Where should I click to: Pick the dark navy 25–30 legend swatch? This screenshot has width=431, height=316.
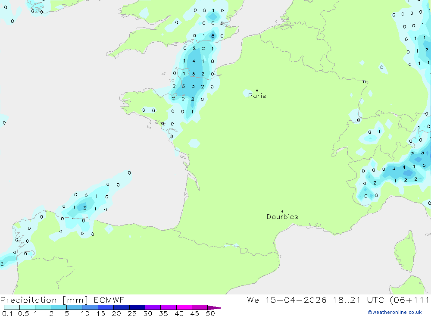(137, 307)
